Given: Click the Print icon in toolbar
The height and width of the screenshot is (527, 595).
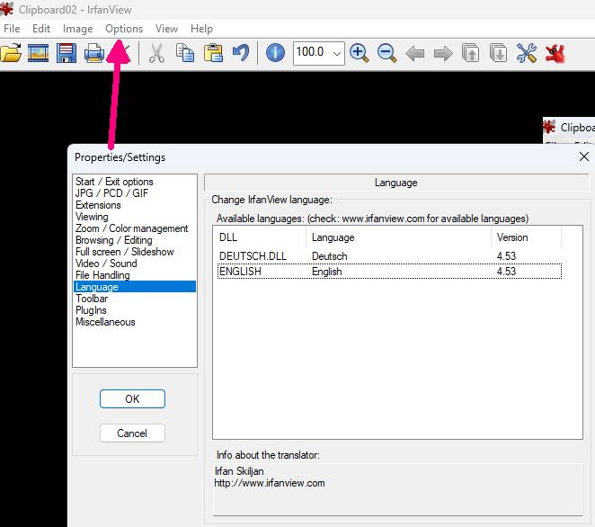Looking at the screenshot, I should 94,53.
